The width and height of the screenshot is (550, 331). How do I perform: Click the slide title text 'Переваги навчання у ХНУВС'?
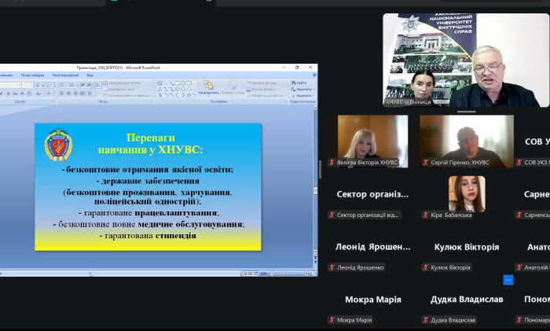tap(149, 143)
